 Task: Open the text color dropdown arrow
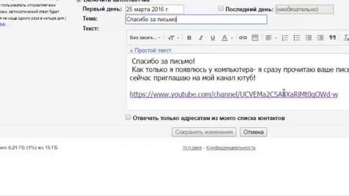231,38
